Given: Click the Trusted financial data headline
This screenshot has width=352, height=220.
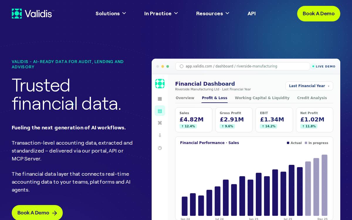Looking at the screenshot, I should coord(66,94).
